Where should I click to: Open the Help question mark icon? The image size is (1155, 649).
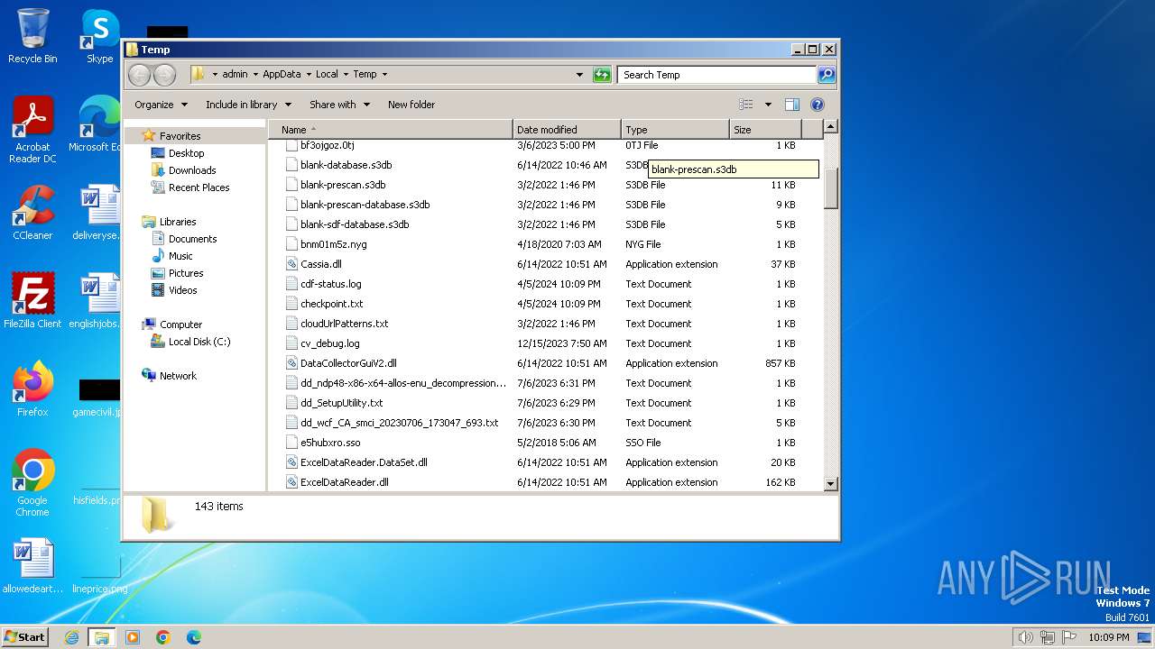click(818, 105)
